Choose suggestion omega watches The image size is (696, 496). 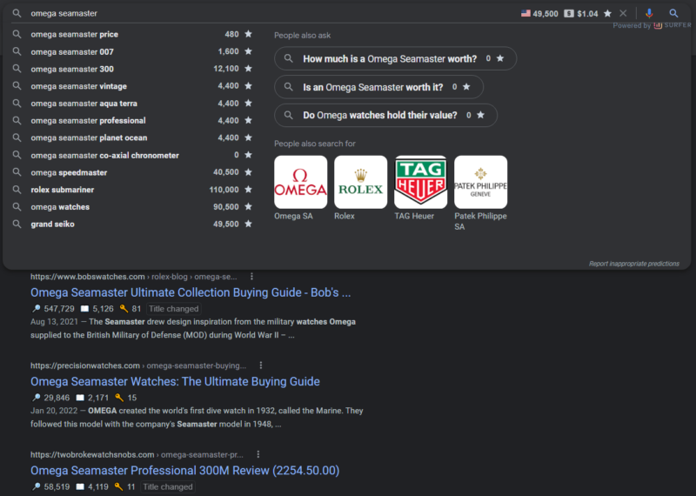[x=60, y=207]
